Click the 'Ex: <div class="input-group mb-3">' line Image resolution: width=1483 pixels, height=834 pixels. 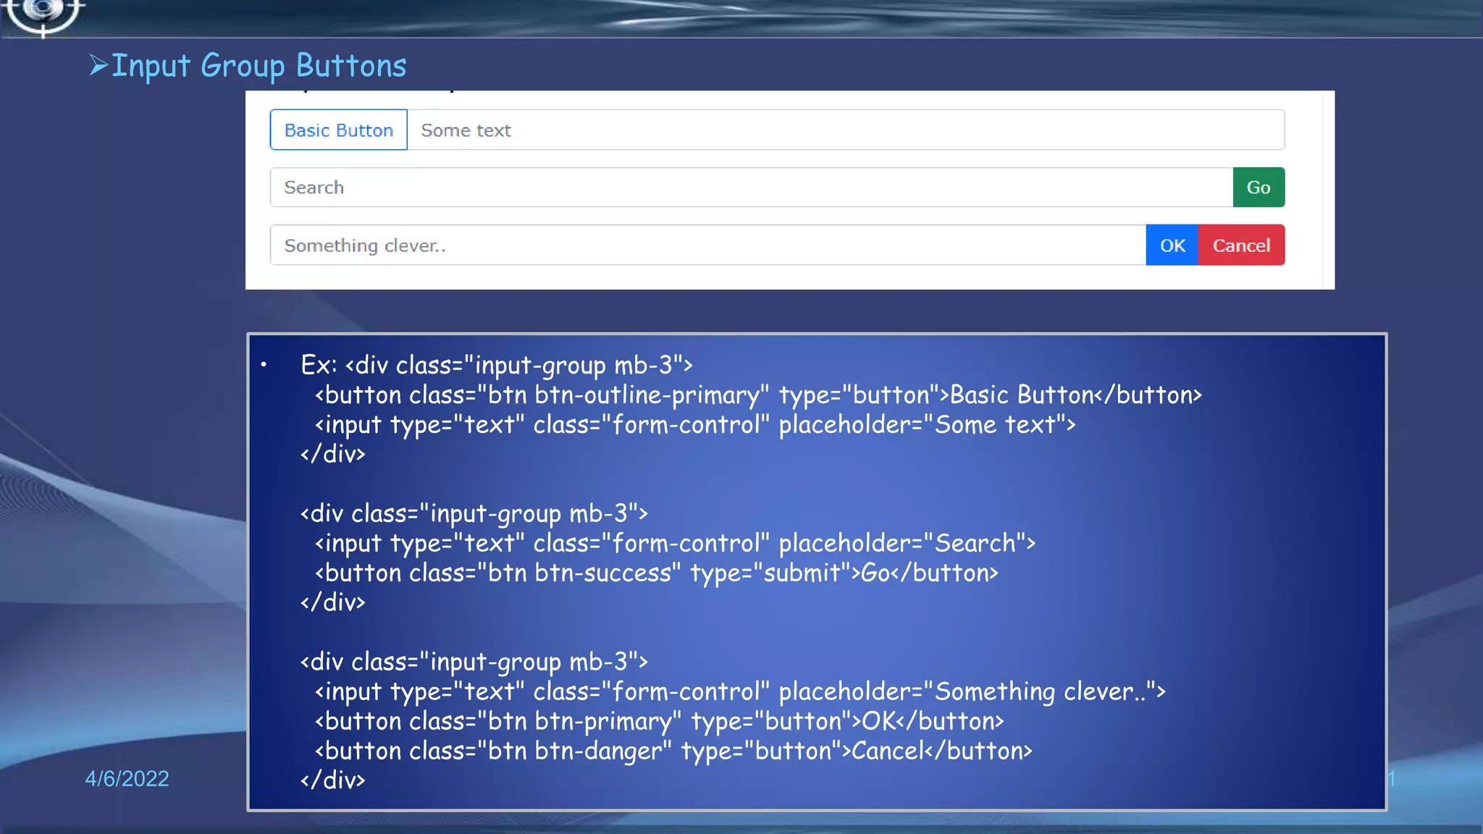click(497, 366)
